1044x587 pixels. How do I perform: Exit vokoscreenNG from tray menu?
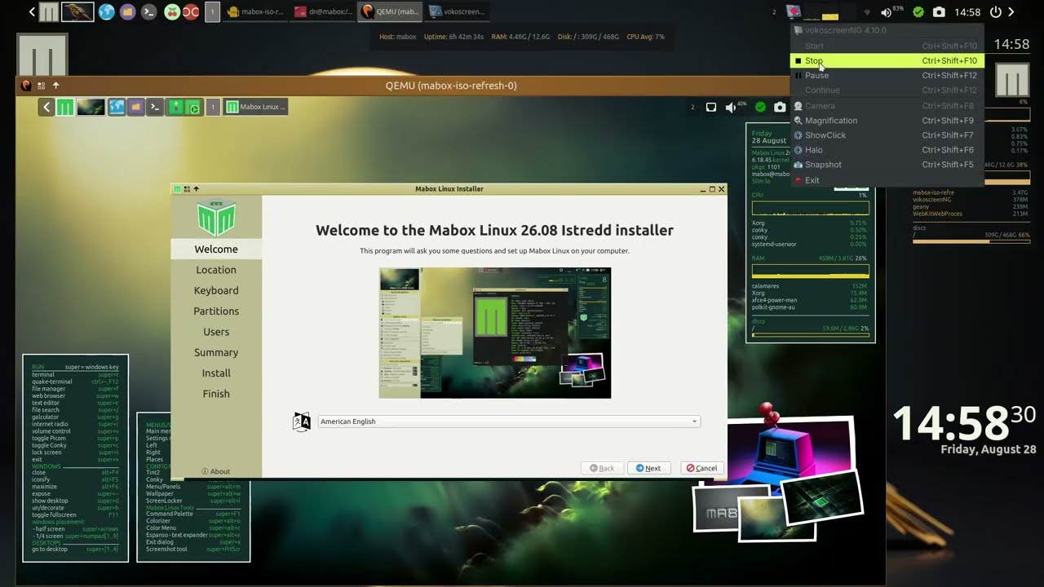click(x=887, y=180)
